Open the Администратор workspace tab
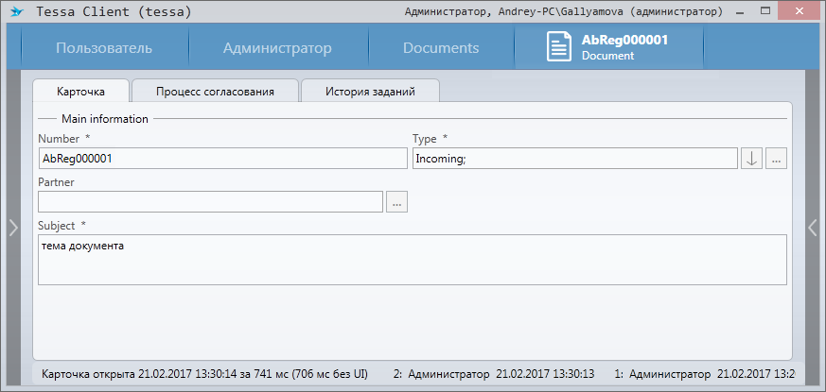The image size is (826, 392). (277, 48)
